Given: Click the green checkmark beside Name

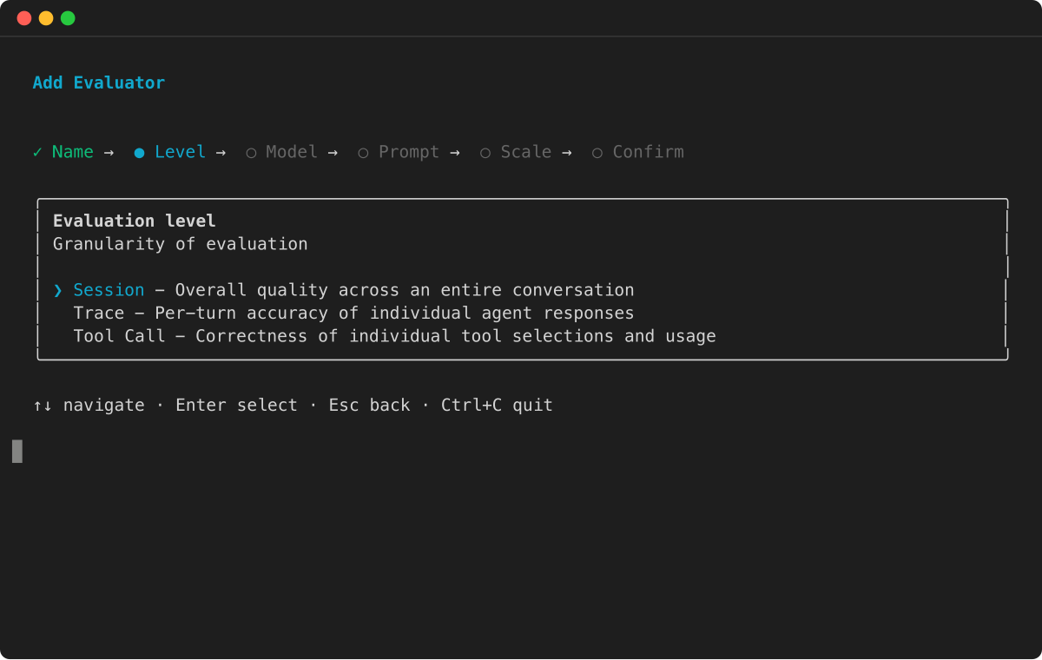Looking at the screenshot, I should 37,152.
